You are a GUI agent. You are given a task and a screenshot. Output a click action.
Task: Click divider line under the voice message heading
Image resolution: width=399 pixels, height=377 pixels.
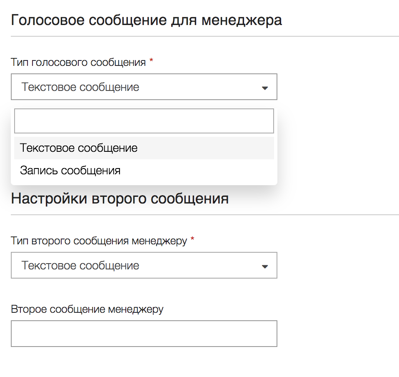click(205, 36)
